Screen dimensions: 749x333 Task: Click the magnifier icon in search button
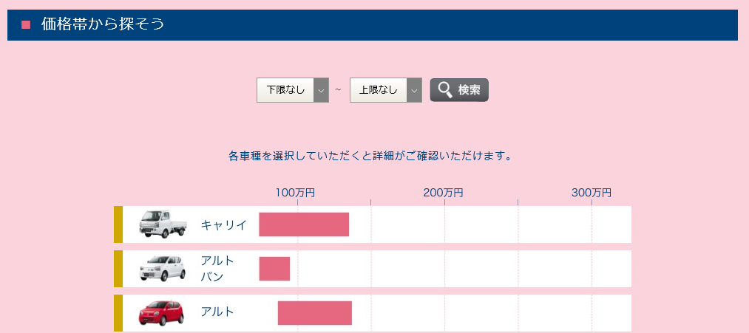tap(444, 89)
